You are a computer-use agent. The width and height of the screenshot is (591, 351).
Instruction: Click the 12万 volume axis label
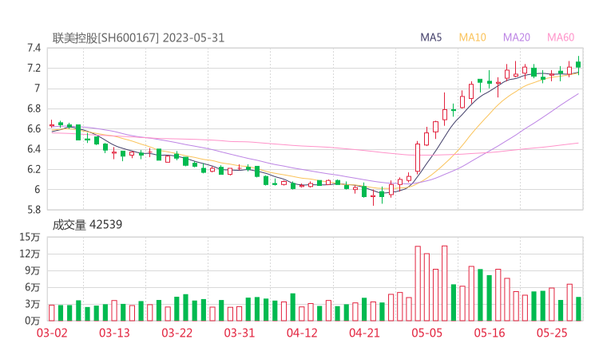[30, 254]
